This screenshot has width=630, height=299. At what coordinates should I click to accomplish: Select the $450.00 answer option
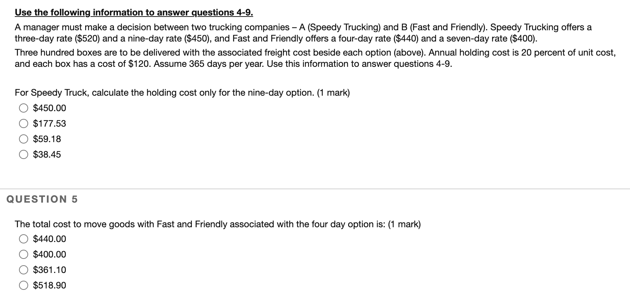pos(23,108)
